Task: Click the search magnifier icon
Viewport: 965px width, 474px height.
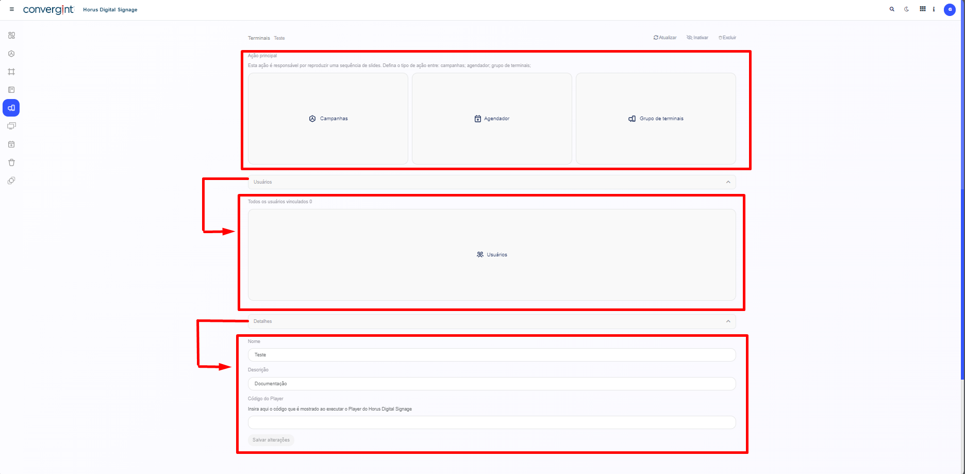Action: click(x=892, y=9)
